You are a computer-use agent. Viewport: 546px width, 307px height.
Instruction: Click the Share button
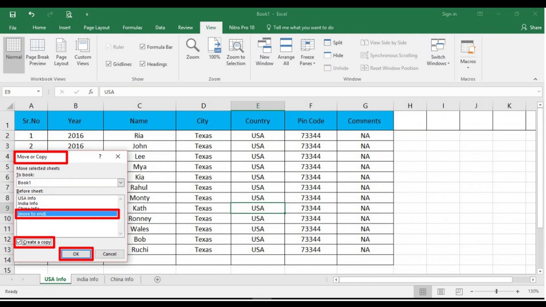pyautogui.click(x=531, y=28)
